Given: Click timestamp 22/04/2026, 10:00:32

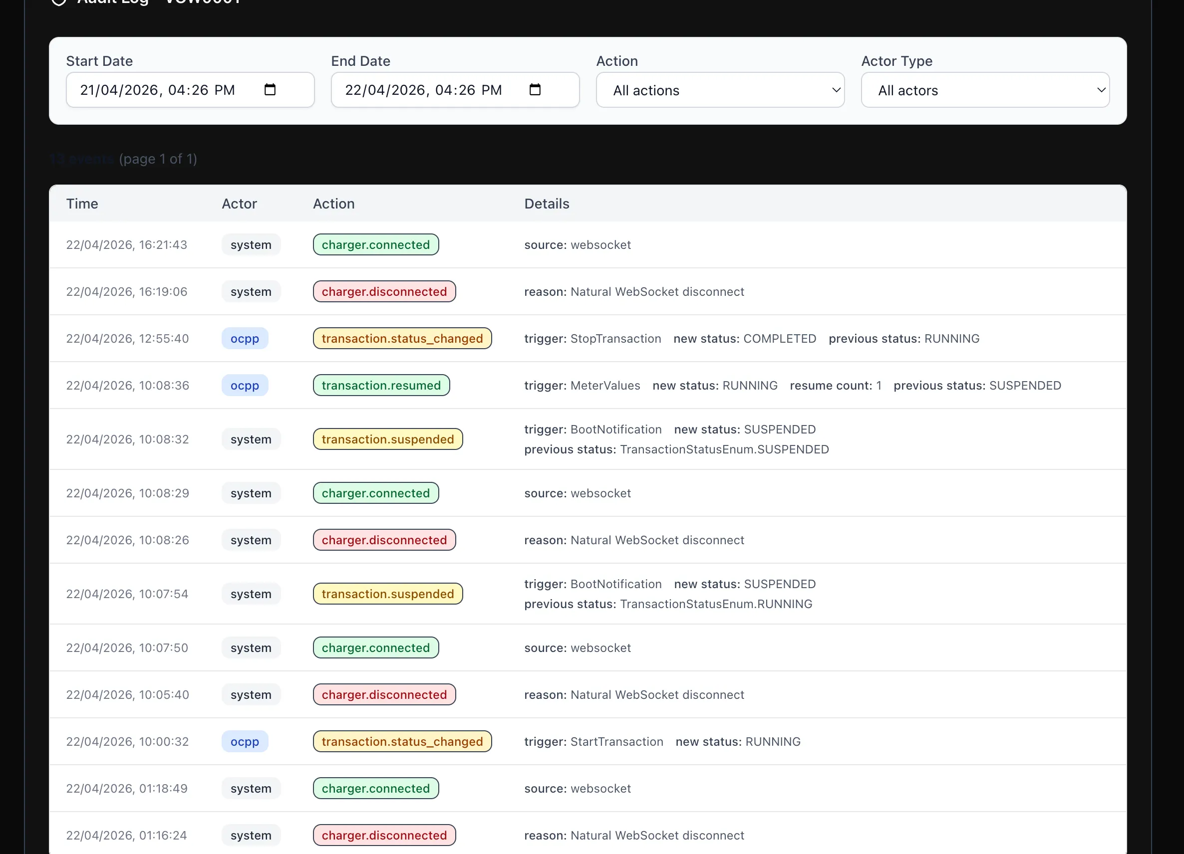Looking at the screenshot, I should (x=127, y=741).
